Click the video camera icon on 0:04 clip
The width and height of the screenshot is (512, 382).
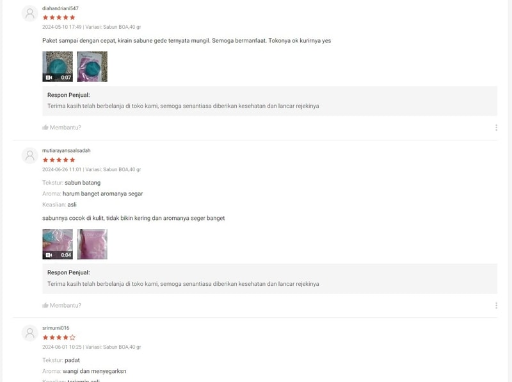coord(49,255)
